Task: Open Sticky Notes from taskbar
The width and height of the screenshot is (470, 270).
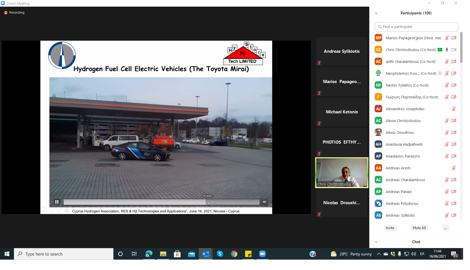Action: [248, 254]
